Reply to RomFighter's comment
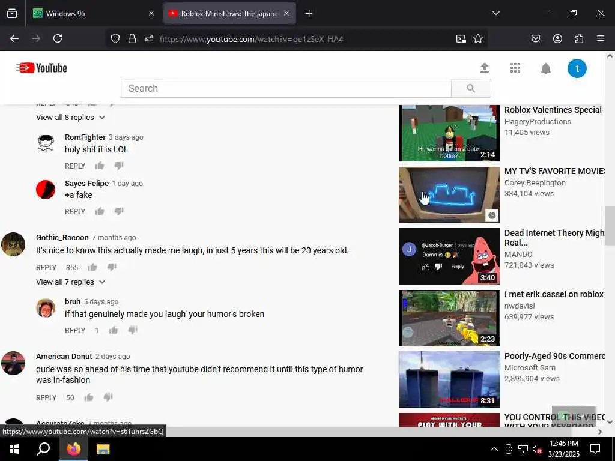 (x=75, y=166)
